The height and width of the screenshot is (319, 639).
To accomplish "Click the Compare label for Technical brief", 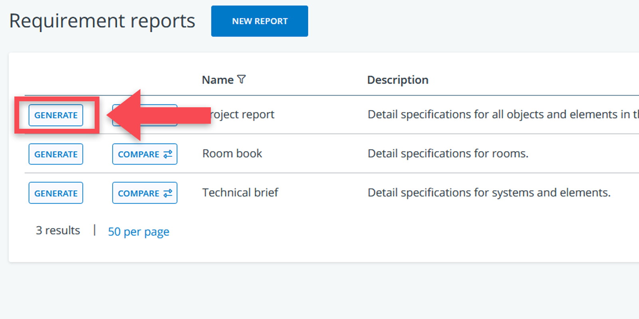I will (138, 193).
